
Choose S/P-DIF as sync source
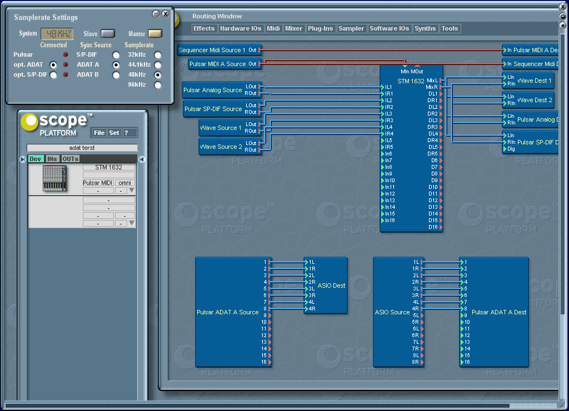pos(116,55)
